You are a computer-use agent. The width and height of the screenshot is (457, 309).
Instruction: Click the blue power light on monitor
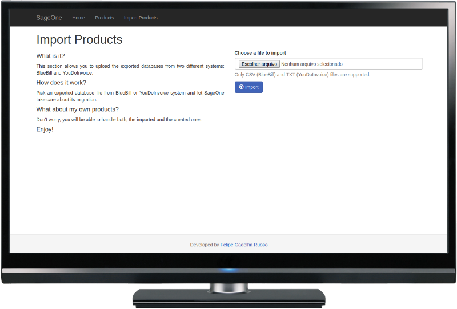[x=228, y=269]
